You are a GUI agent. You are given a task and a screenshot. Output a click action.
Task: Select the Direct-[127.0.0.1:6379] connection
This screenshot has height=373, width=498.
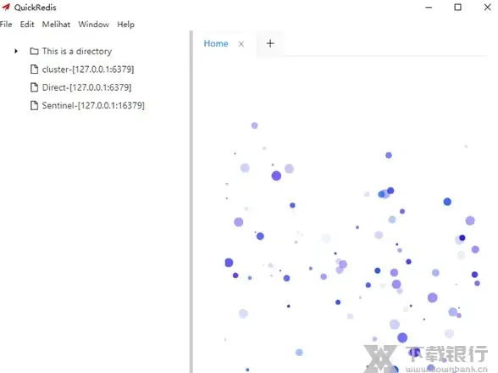click(86, 87)
